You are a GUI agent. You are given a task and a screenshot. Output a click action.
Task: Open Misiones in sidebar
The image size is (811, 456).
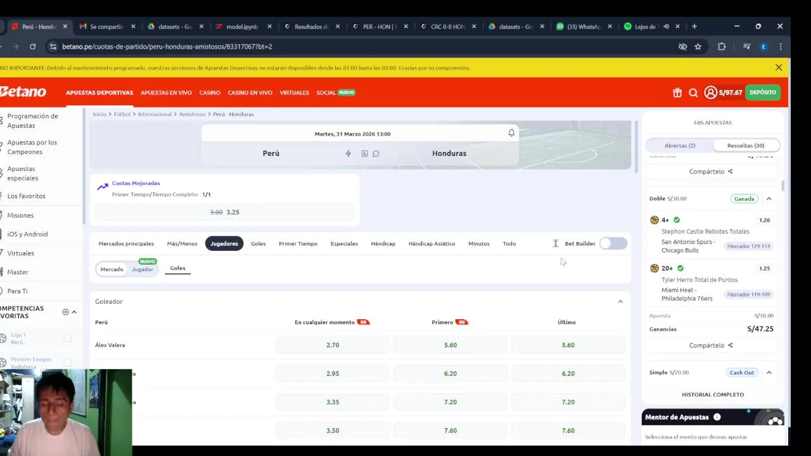(20, 215)
